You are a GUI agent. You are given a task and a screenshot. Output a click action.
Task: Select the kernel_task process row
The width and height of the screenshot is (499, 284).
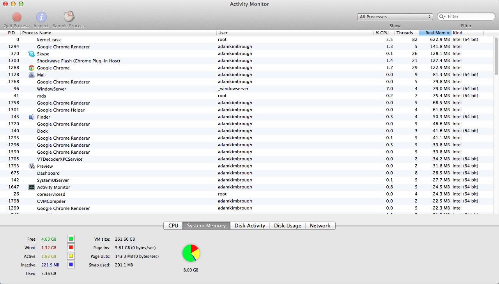247,40
